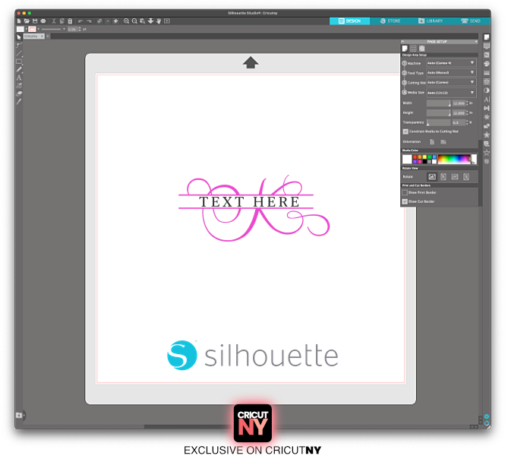The image size is (505, 459).
Task: Click the Cut scissors icon
Action: [x=53, y=21]
